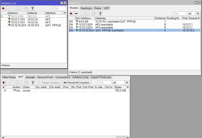This screenshot has height=138, width=202.
Task: Remove icon in Firewall NAT toolbar
Action: [9, 83]
